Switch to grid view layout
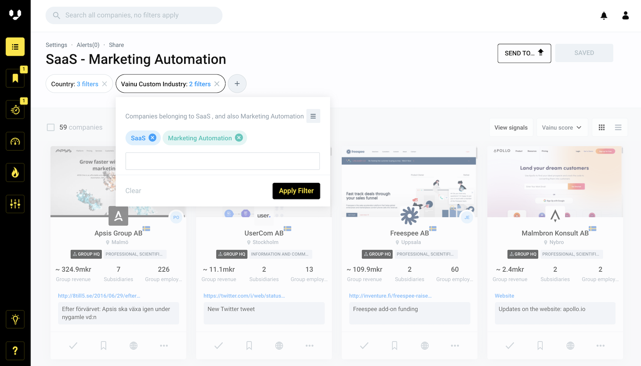The height and width of the screenshot is (366, 641). 601,128
